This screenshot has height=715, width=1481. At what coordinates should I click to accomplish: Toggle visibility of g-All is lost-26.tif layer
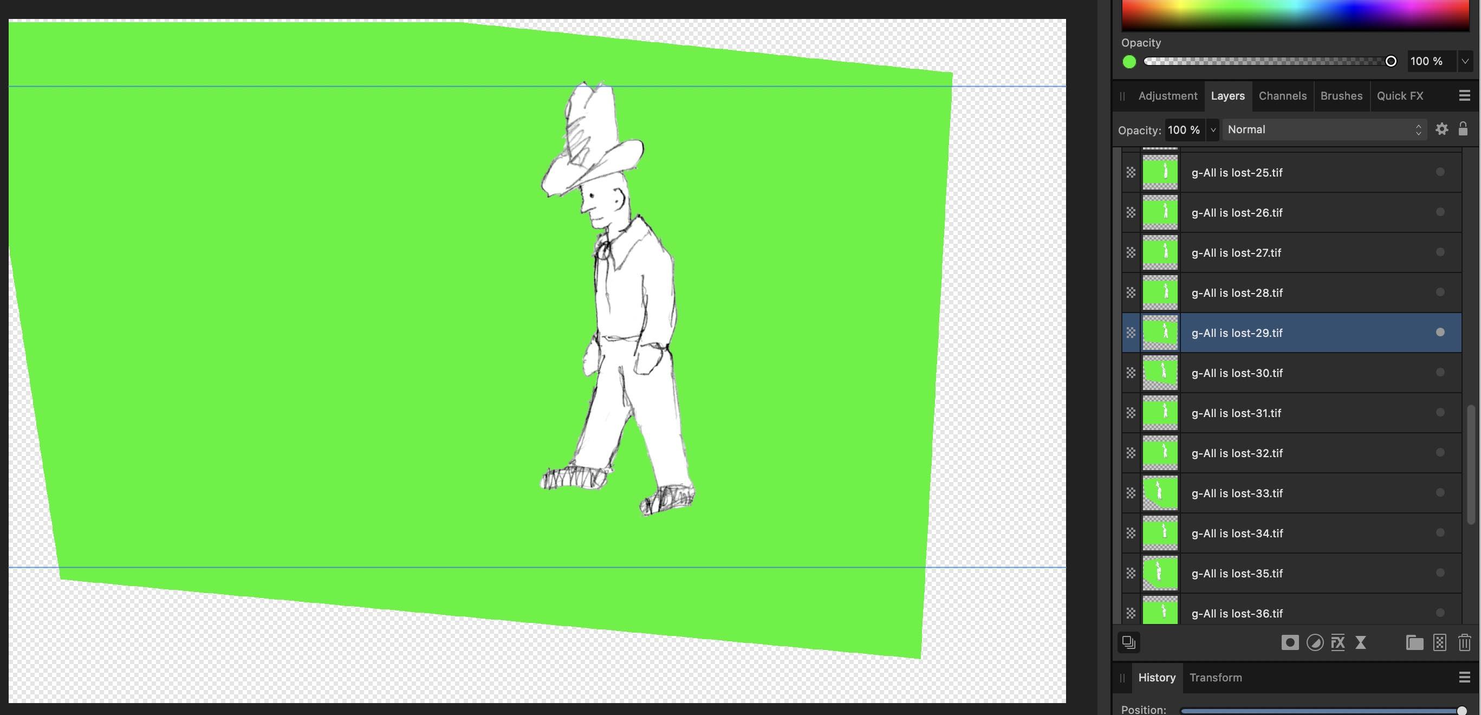[x=1440, y=212]
